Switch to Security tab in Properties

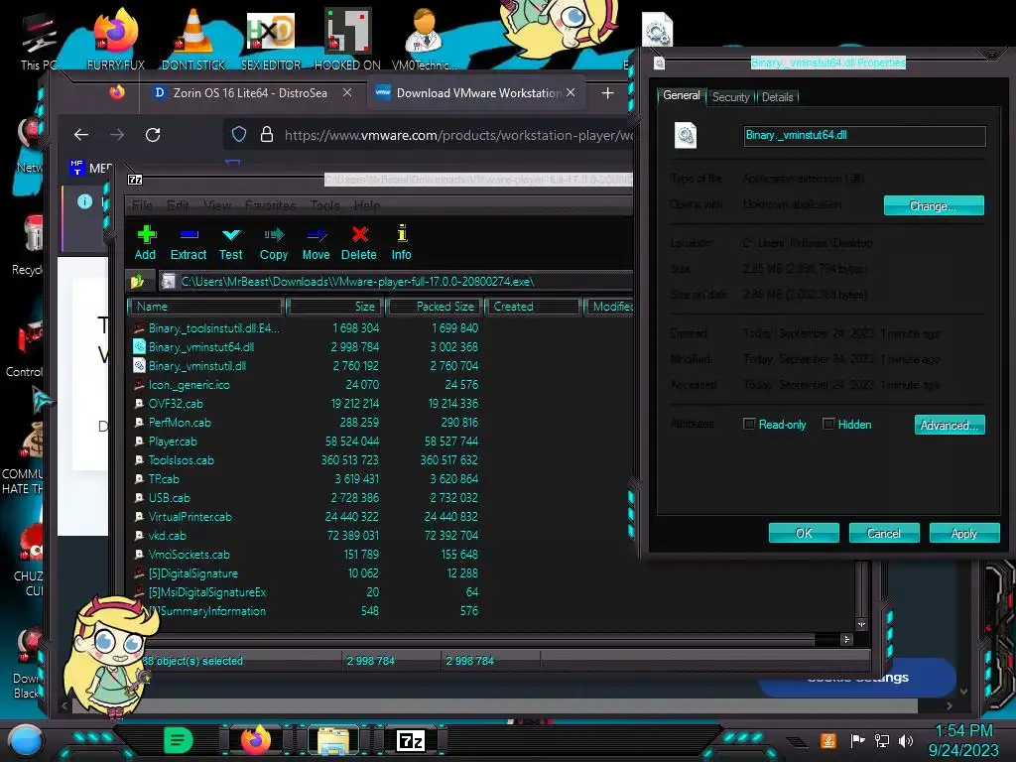[730, 97]
